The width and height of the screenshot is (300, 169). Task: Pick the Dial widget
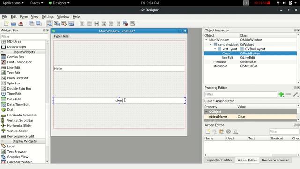[x=10, y=110]
